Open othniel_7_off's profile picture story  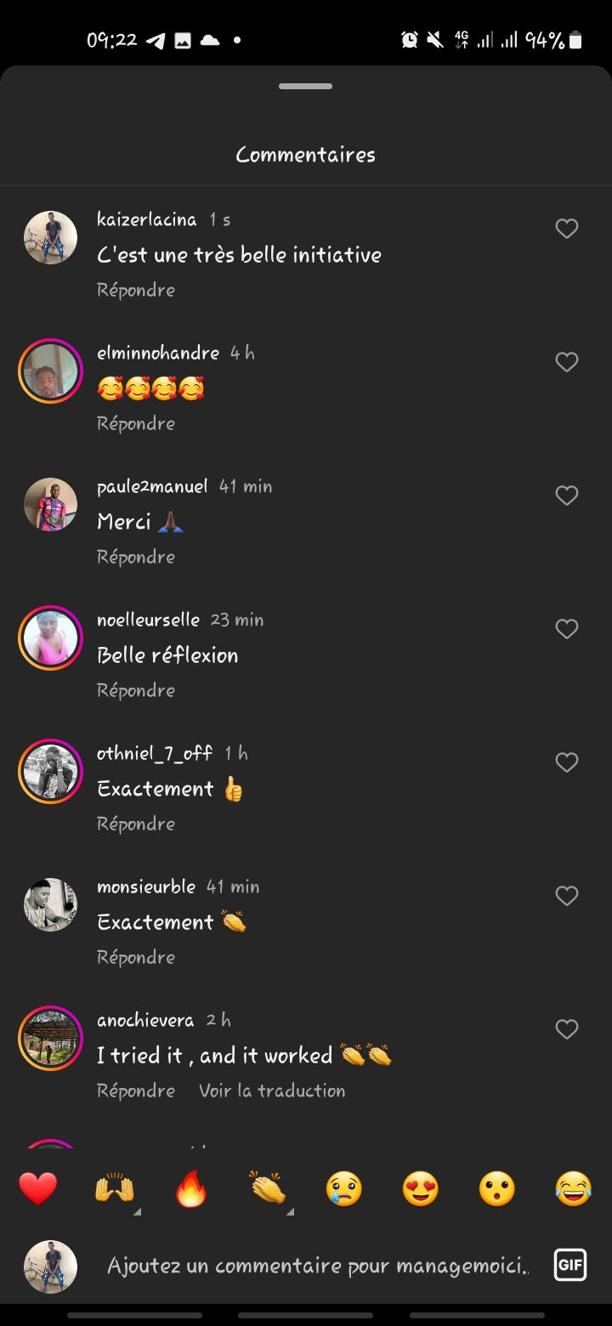click(50, 771)
